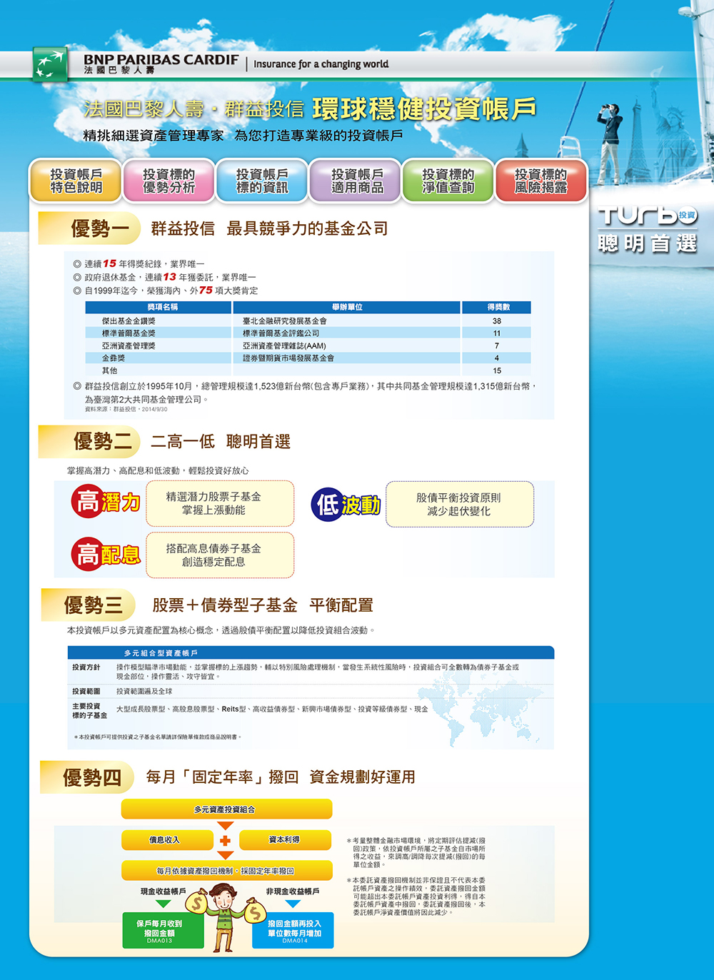Click the 亞洲資產管理獎 row
This screenshot has width=714, height=980.
pos(308,345)
